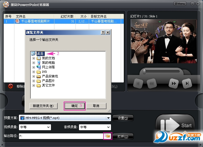Click the slide preview thumbnail
The height and width of the screenshot is (147, 203).
point(164,41)
